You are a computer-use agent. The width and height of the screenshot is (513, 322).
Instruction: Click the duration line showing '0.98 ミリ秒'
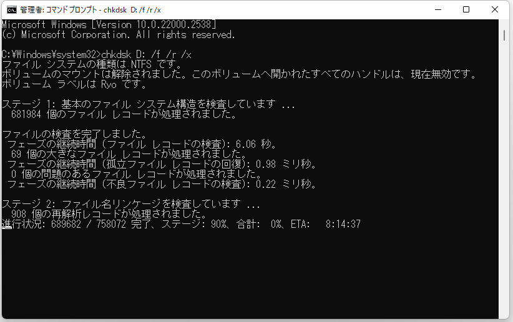162,164
